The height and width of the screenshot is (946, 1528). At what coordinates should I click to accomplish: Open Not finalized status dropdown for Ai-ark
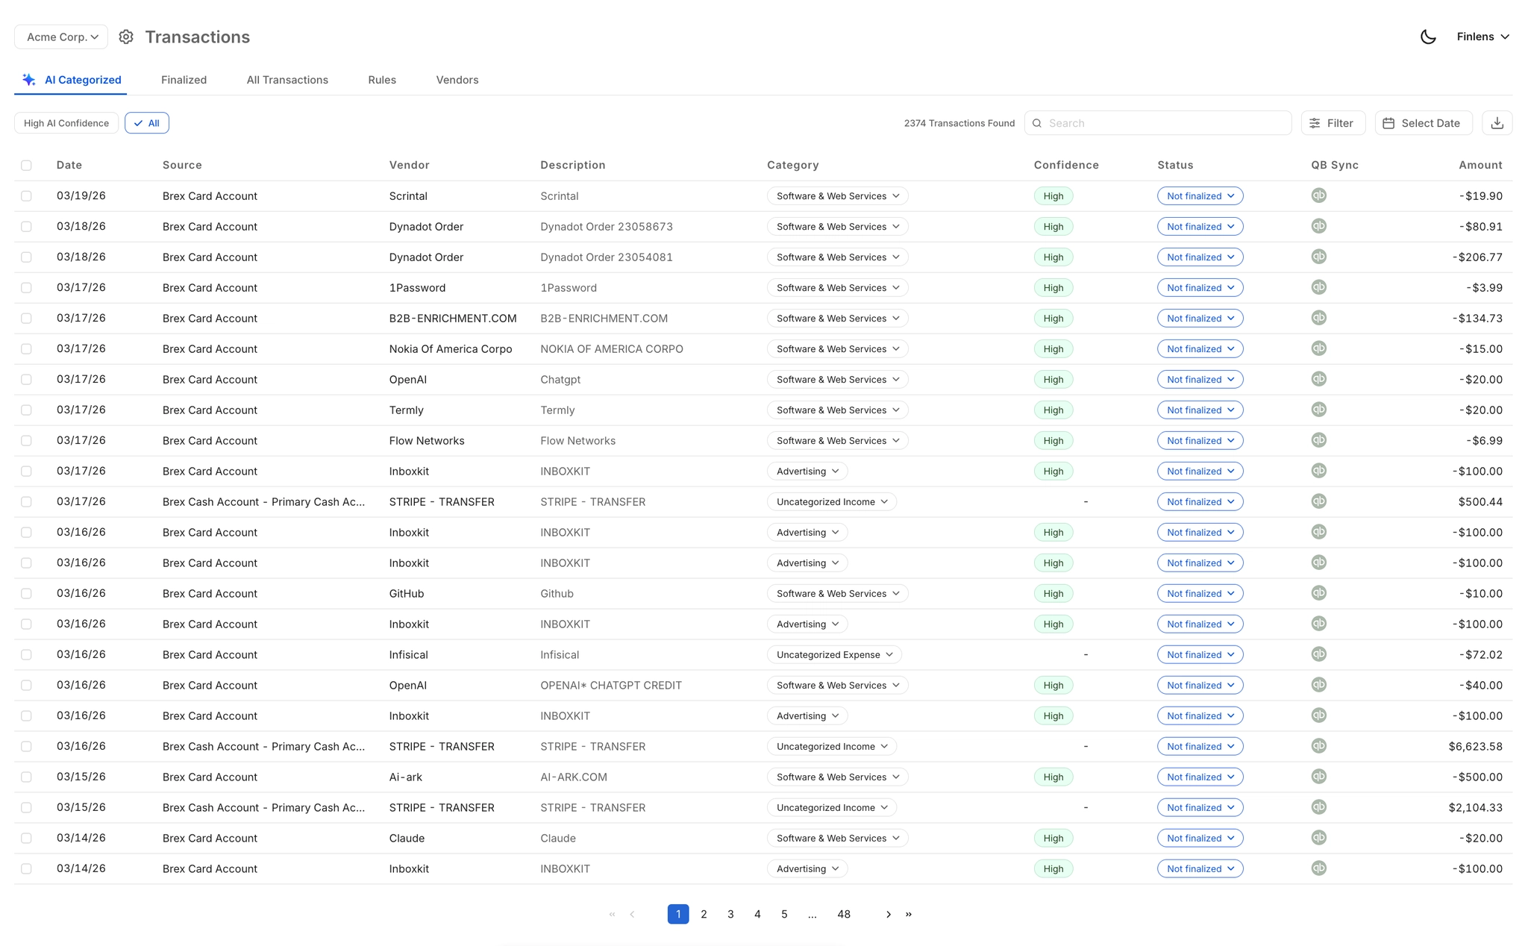(1199, 777)
